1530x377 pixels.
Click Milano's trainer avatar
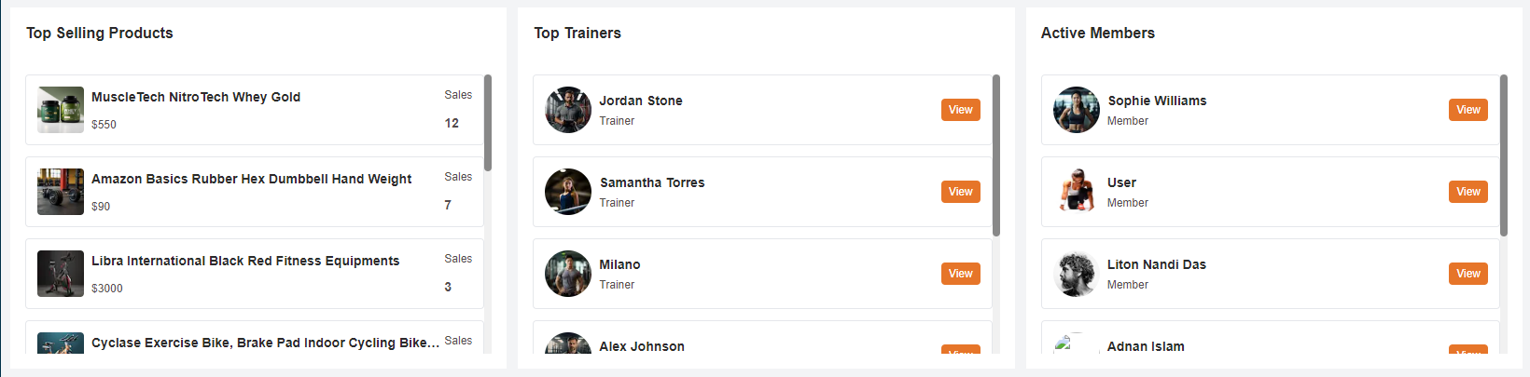click(568, 274)
